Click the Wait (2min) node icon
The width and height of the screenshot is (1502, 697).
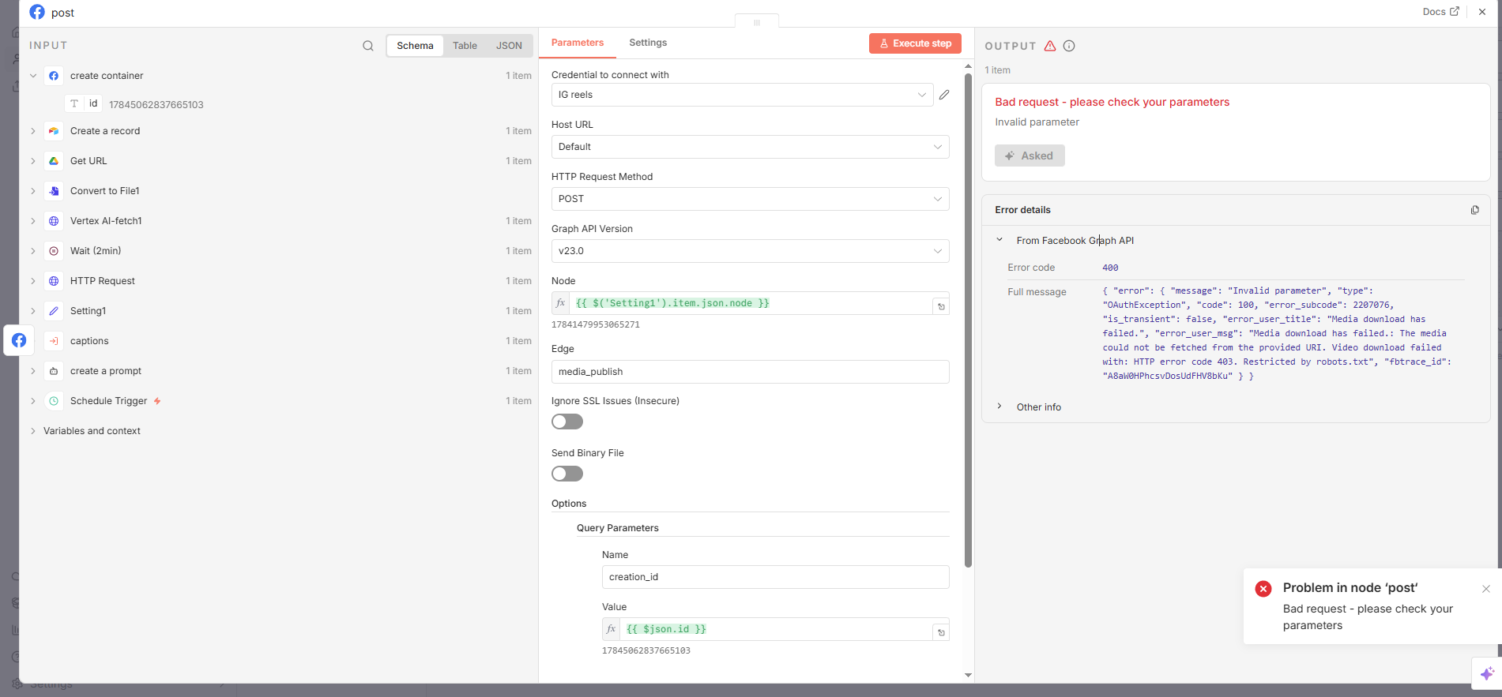(54, 251)
